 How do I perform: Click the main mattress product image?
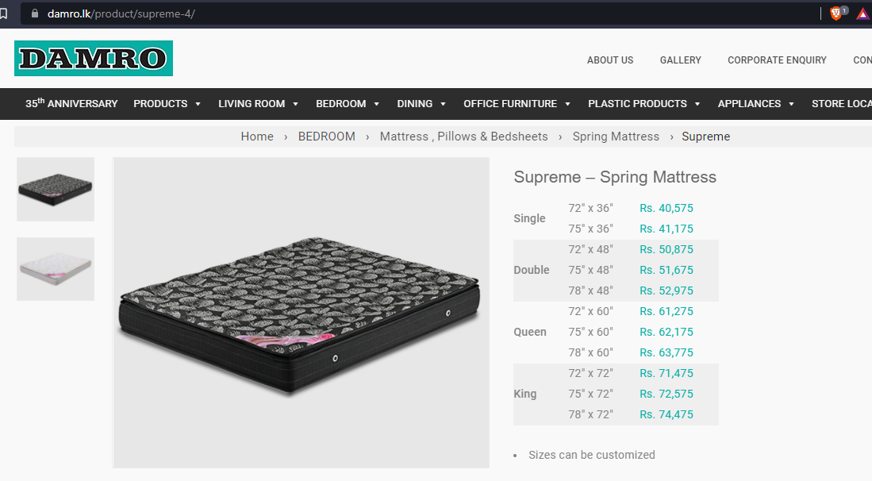(x=301, y=313)
